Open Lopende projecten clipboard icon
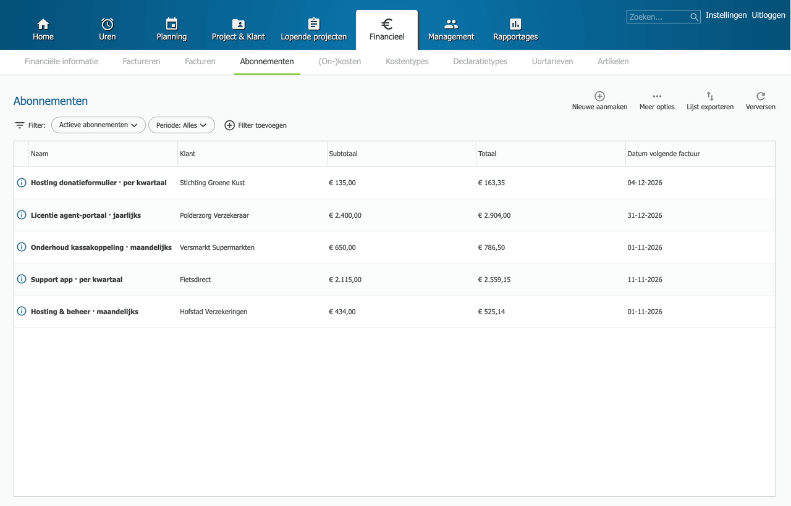Viewport: 791px width, 506px height. tap(314, 24)
